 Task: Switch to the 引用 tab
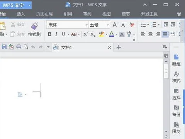point(68,14)
